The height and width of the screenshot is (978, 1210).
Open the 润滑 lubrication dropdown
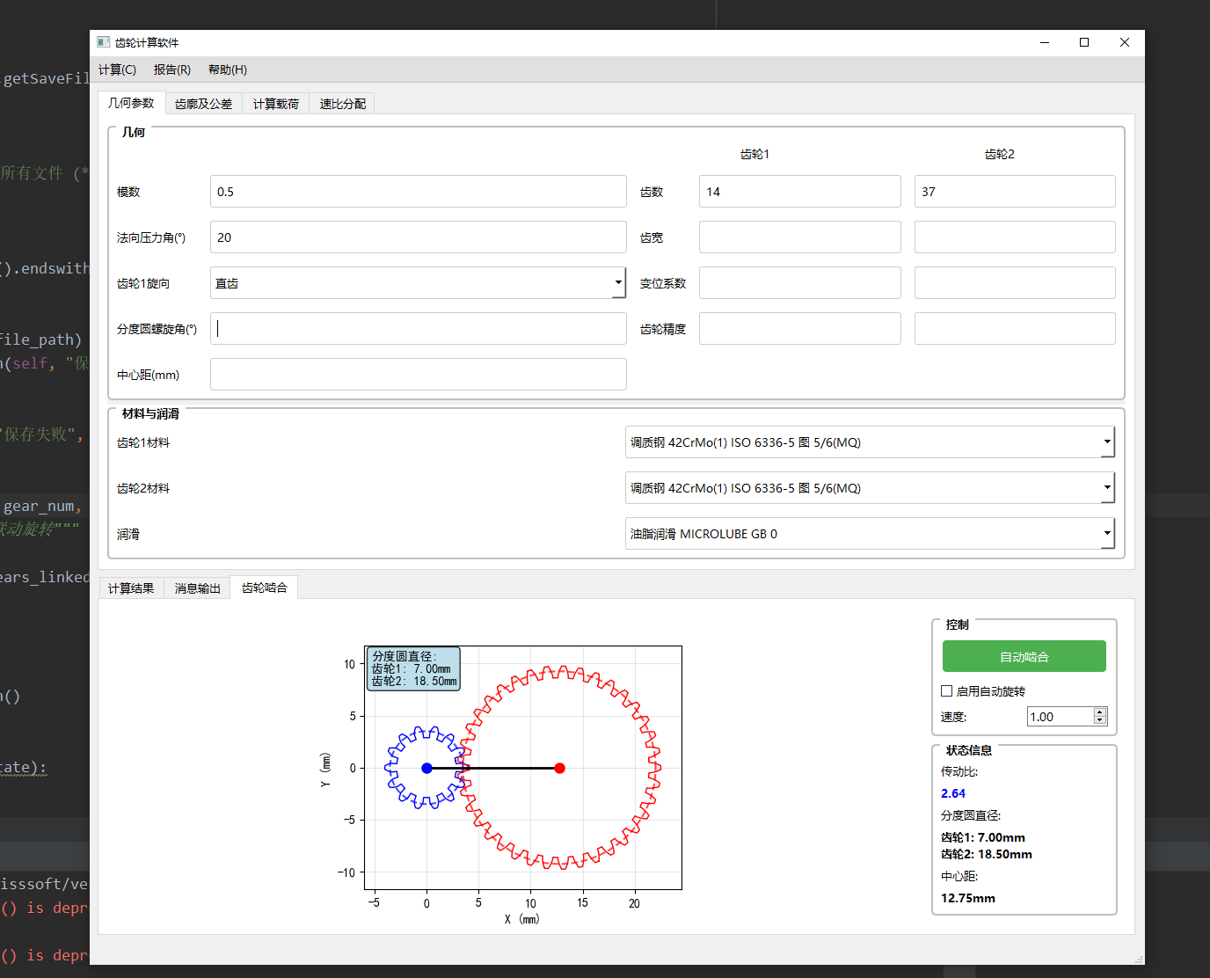(x=869, y=534)
